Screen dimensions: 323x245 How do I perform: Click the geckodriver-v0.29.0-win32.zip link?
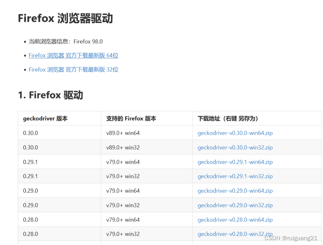[235, 205]
